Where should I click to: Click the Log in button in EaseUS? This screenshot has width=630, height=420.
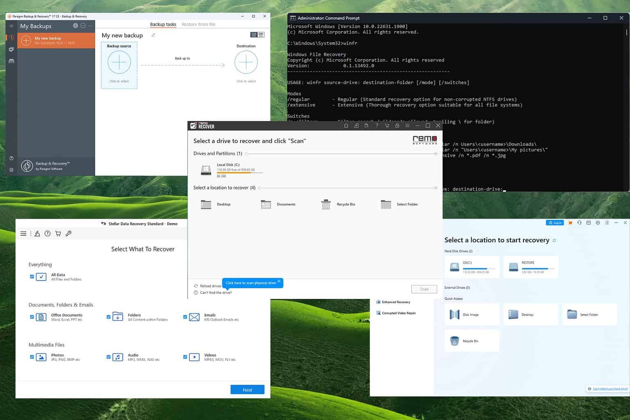(555, 223)
